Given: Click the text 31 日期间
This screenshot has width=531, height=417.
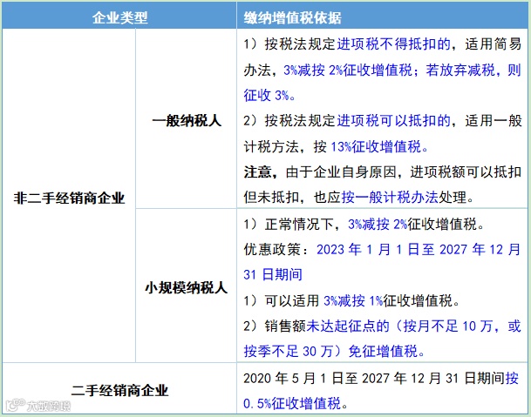Looking at the screenshot, I should 273,274.
